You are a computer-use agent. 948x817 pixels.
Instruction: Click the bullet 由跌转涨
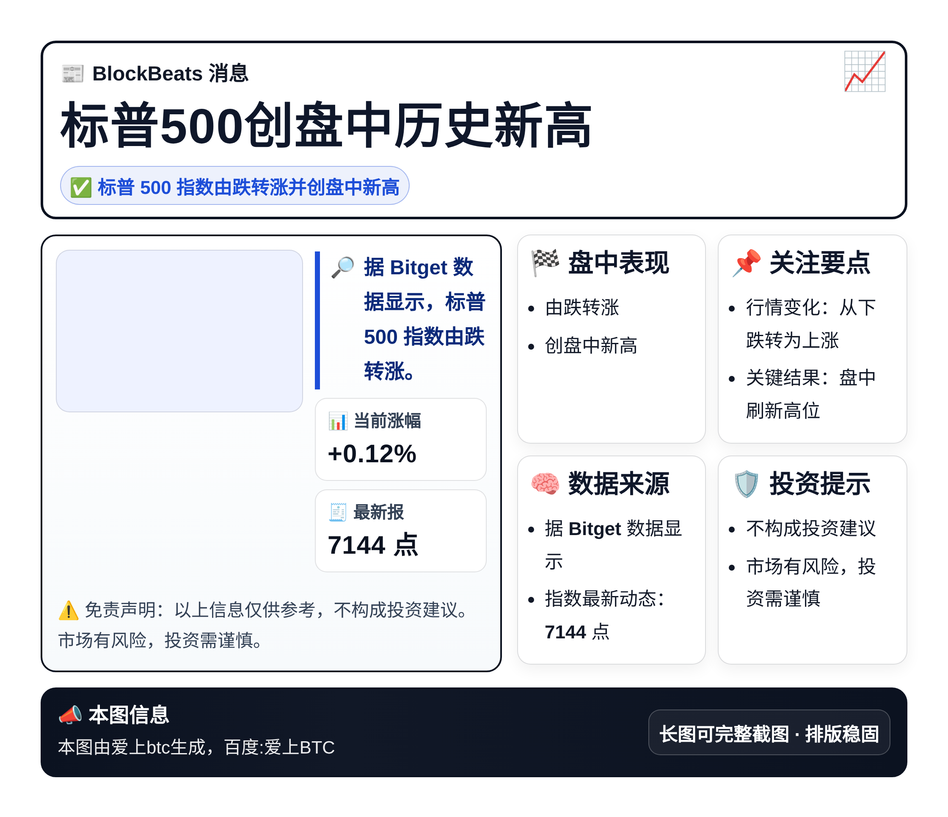581,307
